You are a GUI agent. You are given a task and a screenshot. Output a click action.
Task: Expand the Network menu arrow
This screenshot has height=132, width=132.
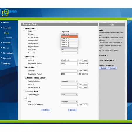pos(1,43)
